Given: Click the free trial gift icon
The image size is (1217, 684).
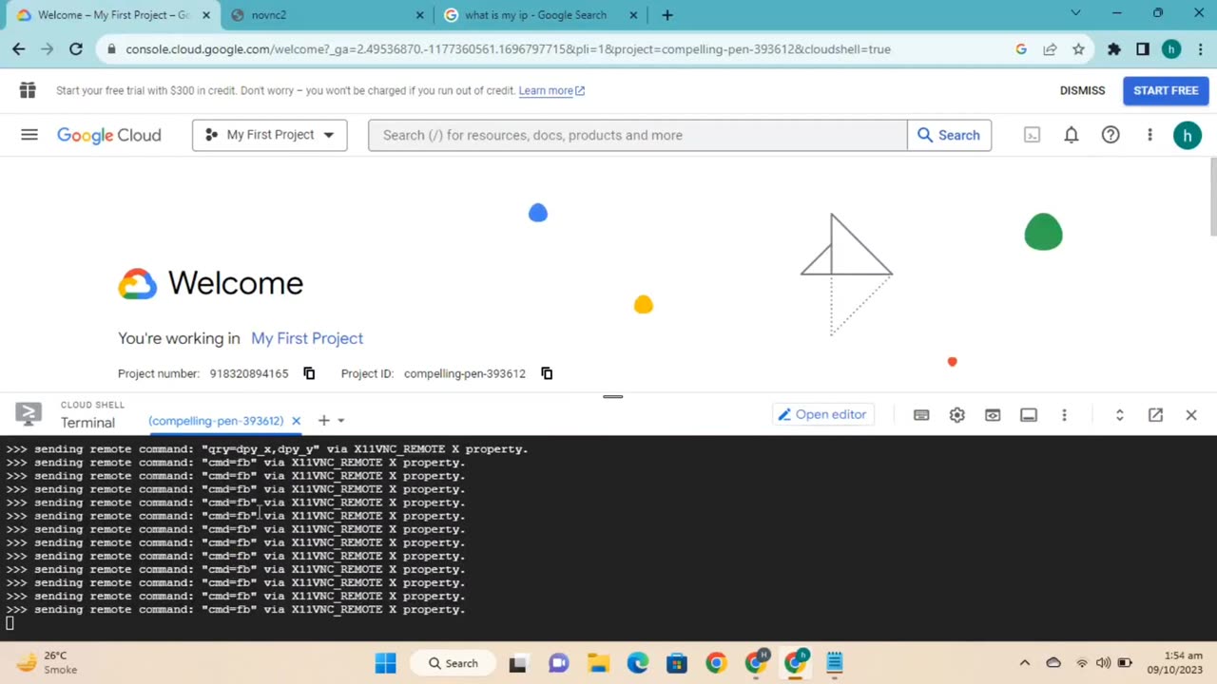Looking at the screenshot, I should pyautogui.click(x=28, y=90).
